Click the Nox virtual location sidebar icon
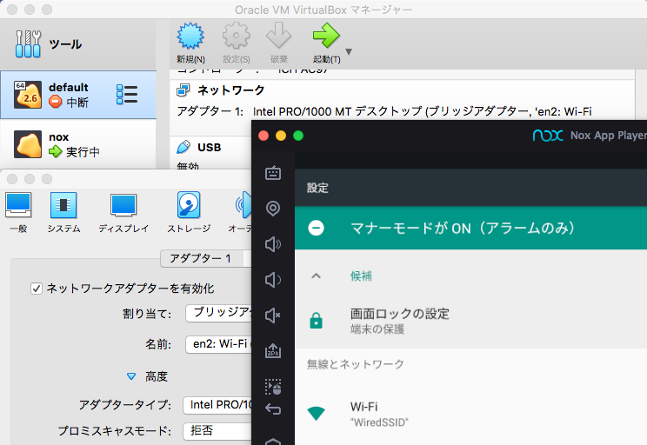 273,209
